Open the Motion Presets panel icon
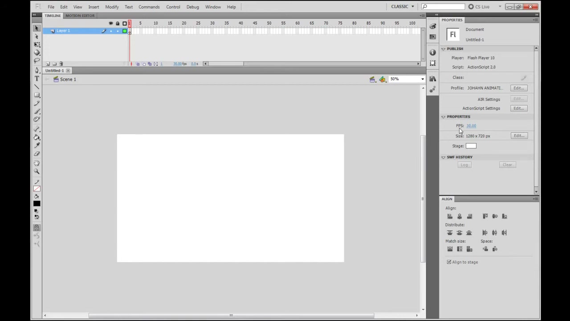Image resolution: width=570 pixels, height=321 pixels. [433, 89]
